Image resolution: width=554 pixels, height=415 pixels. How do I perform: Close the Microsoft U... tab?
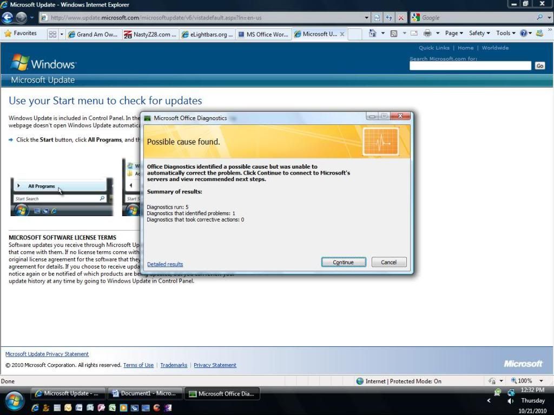point(342,34)
